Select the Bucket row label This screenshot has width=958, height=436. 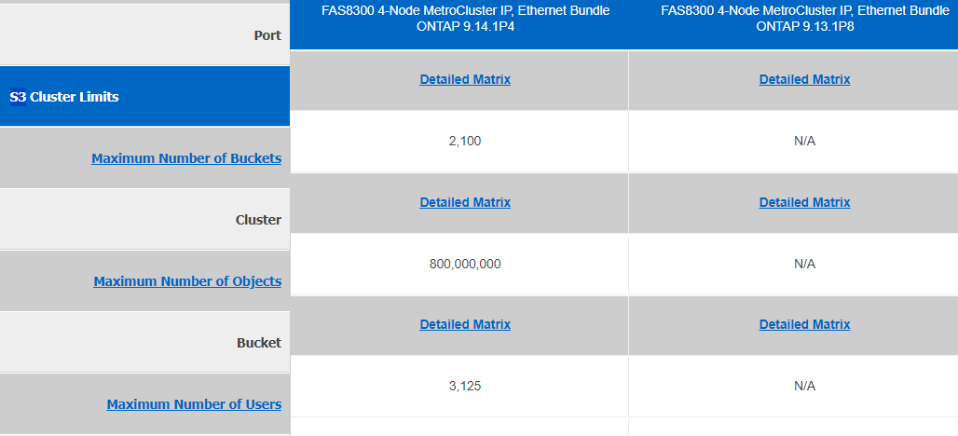point(258,343)
